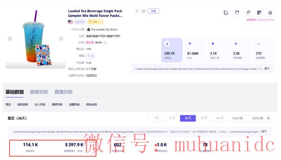
Task: Click the small gray round icon beside title
Action: click(x=137, y=11)
